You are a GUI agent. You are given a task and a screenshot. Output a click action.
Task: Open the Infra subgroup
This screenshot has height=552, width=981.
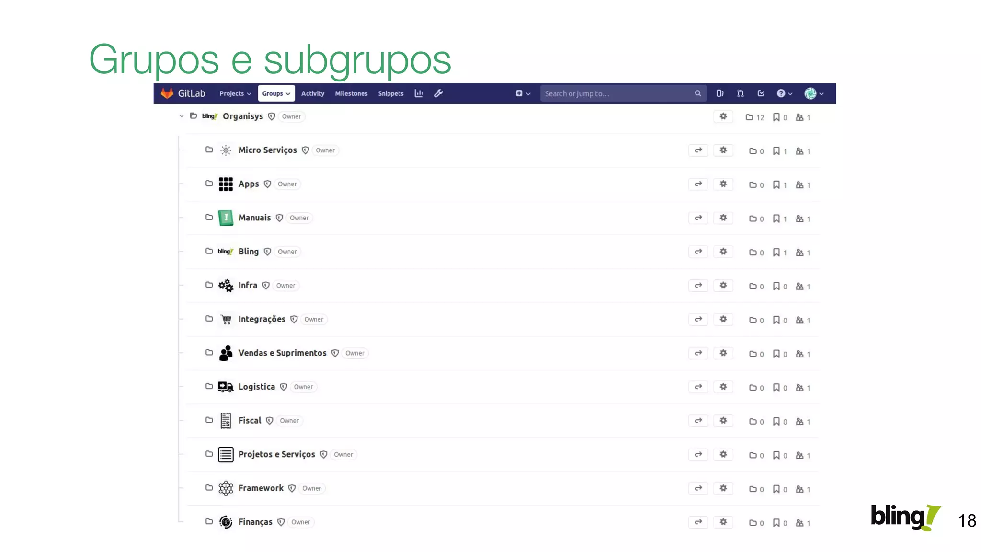click(x=248, y=285)
